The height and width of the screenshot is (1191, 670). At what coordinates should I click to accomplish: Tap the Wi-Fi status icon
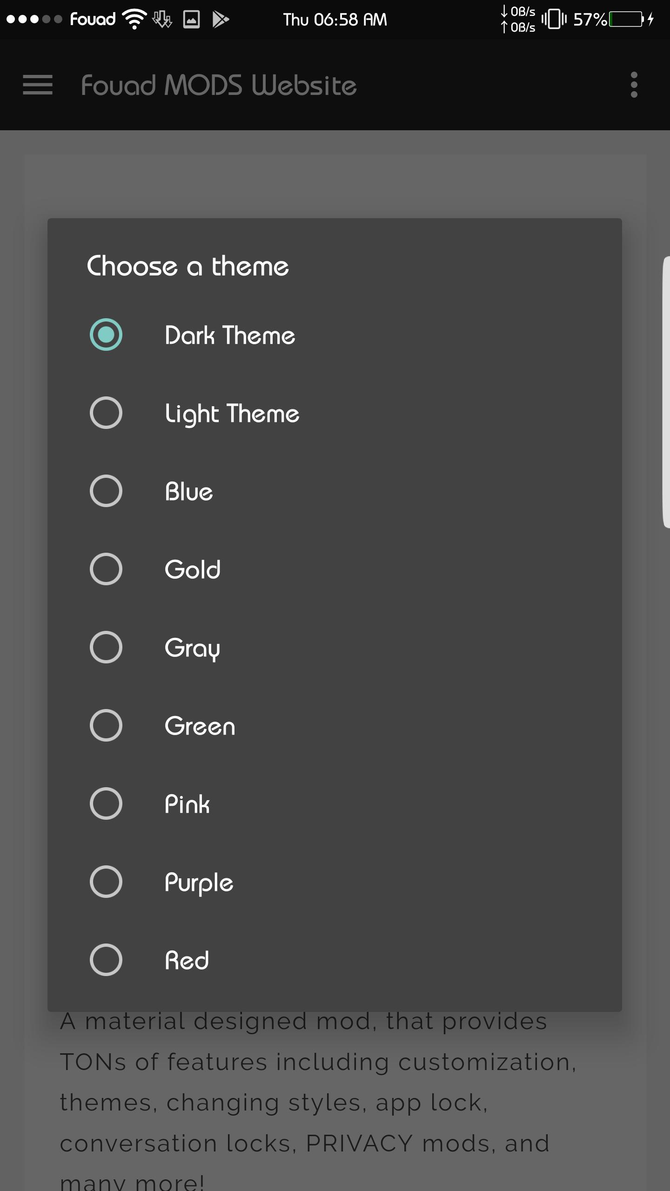coord(134,20)
